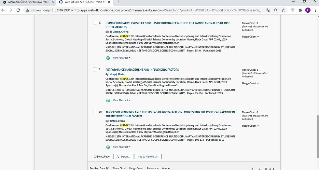Toggle the Date sort order icon

click(x=107, y=168)
